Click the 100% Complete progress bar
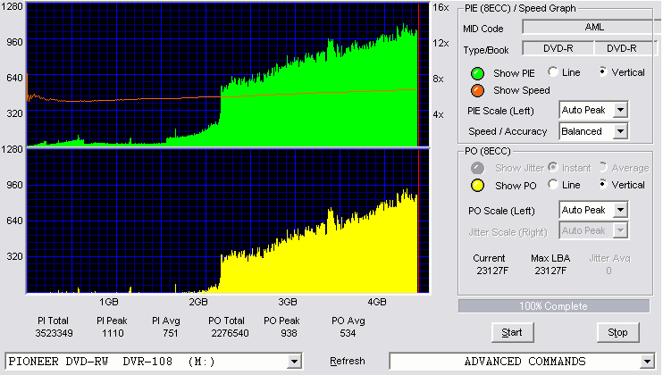The height and width of the screenshot is (375, 663). [x=554, y=306]
